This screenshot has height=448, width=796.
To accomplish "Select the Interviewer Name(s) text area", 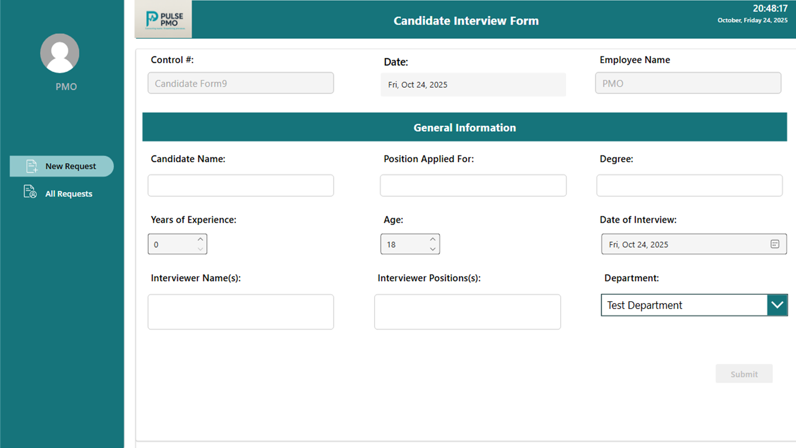I will (x=241, y=312).
